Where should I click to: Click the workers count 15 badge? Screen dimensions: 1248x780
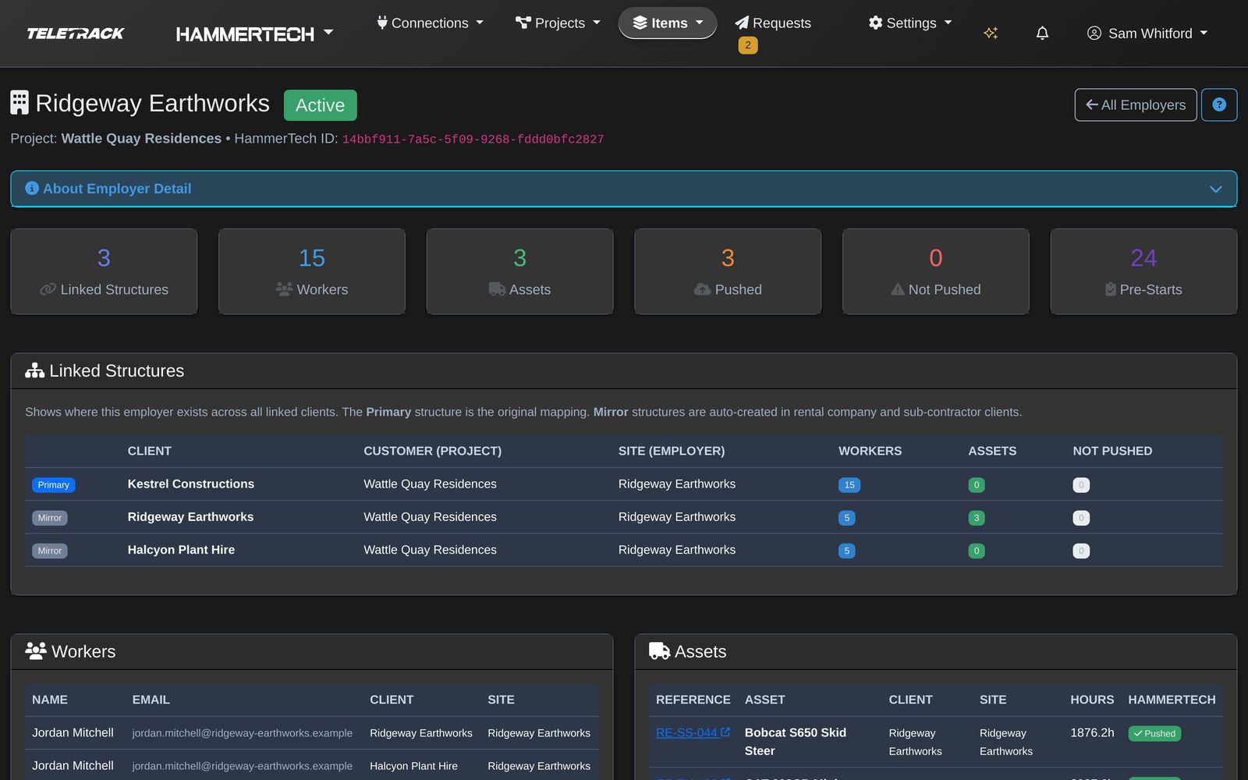849,485
